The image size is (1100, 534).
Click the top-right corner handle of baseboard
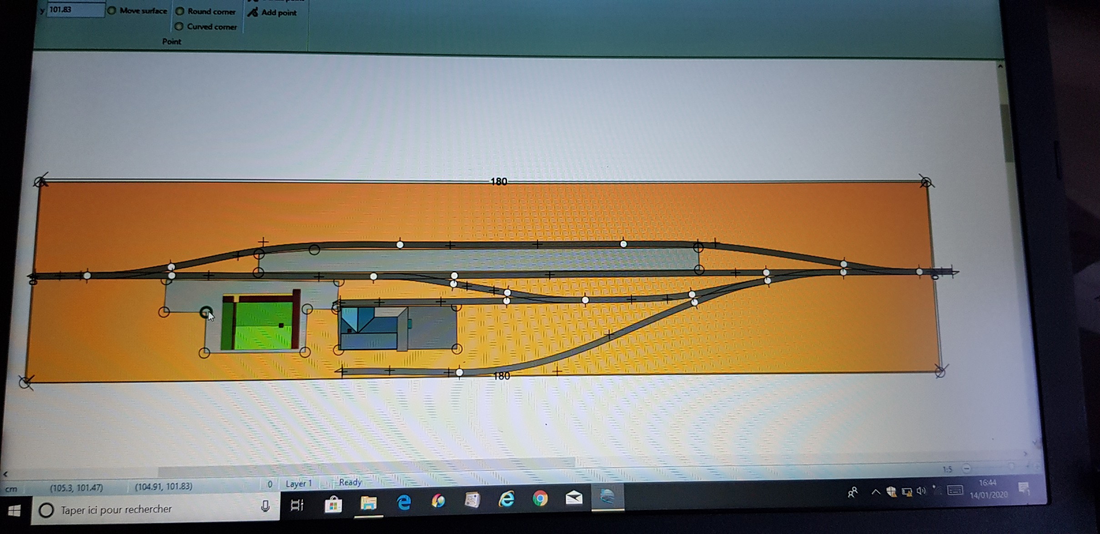(926, 182)
